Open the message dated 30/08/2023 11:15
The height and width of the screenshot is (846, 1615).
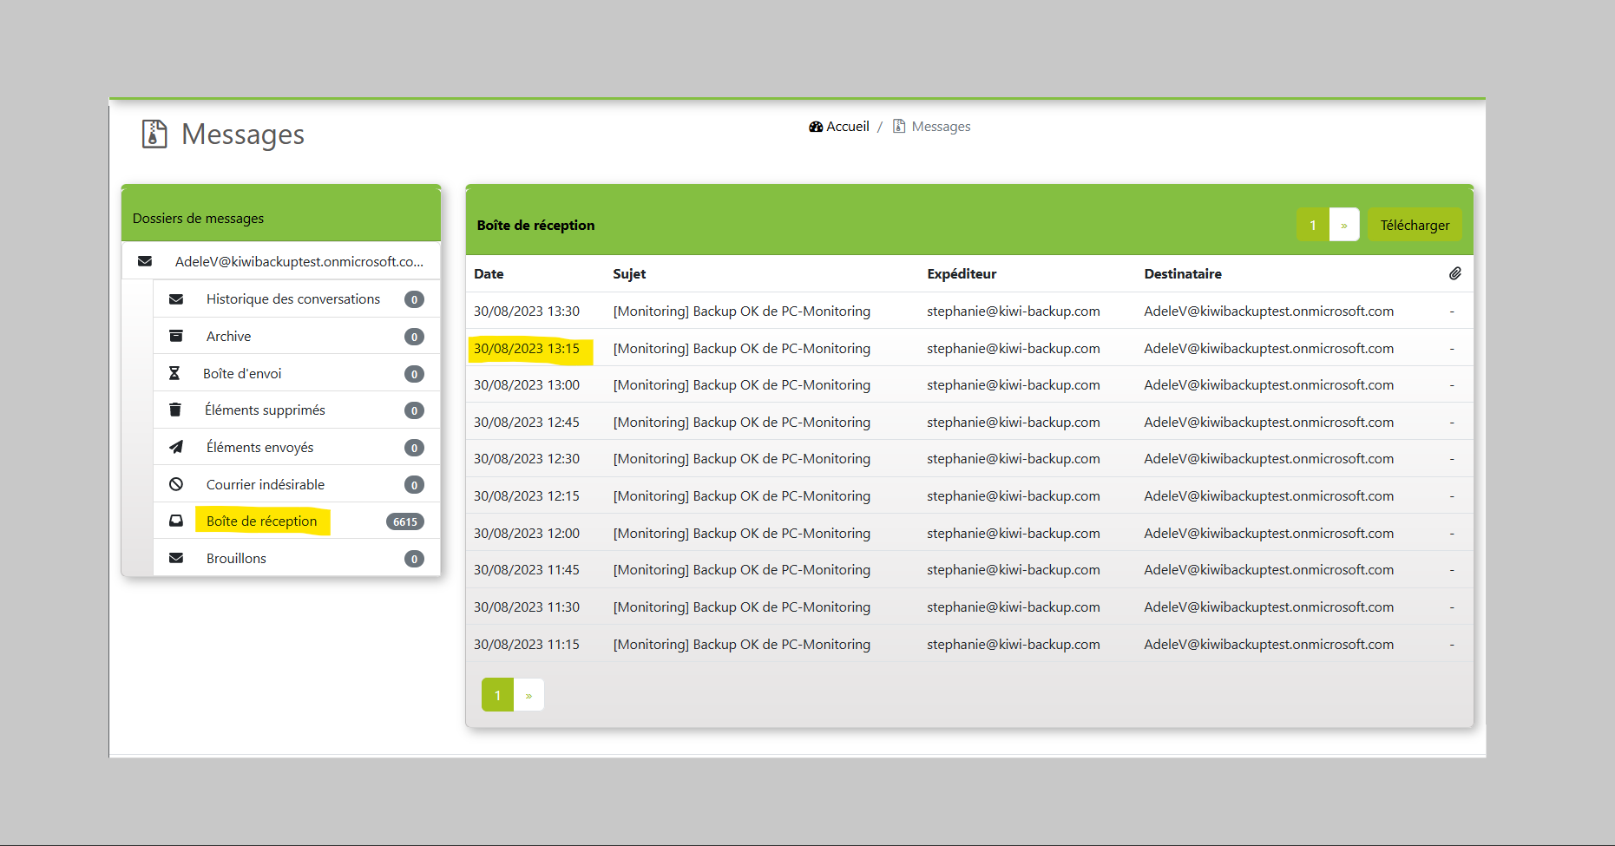[969, 644]
